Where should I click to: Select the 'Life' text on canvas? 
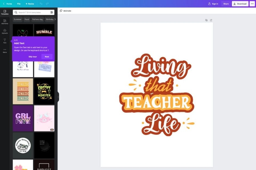[161, 124]
